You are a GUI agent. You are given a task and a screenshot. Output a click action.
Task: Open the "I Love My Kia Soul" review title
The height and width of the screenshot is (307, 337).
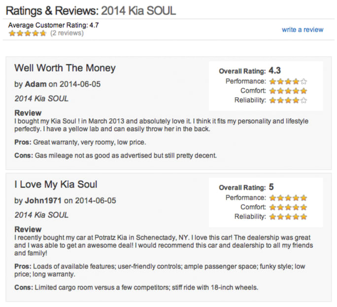pos(56,185)
